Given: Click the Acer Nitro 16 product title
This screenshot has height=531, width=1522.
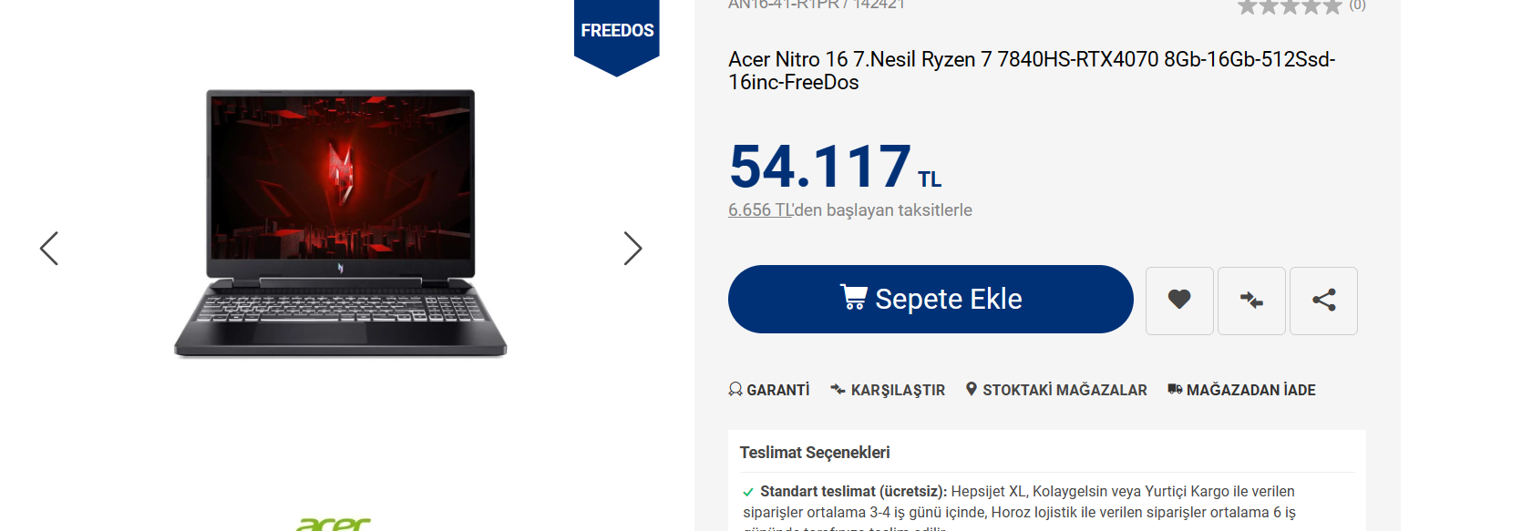Looking at the screenshot, I should click(1031, 70).
